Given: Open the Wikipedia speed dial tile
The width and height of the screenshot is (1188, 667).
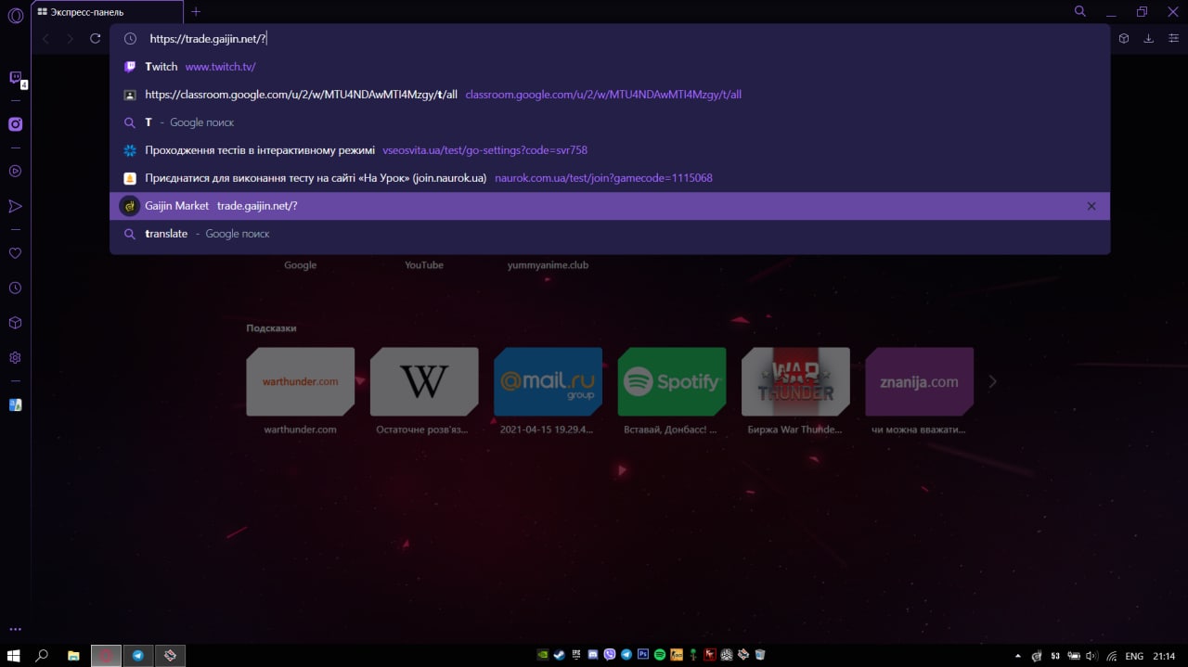Looking at the screenshot, I should click(424, 381).
